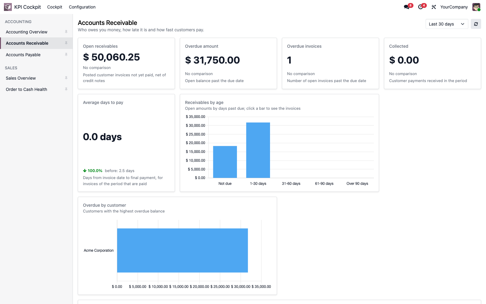Open the KPI Cockpit app logo icon

click(8, 7)
